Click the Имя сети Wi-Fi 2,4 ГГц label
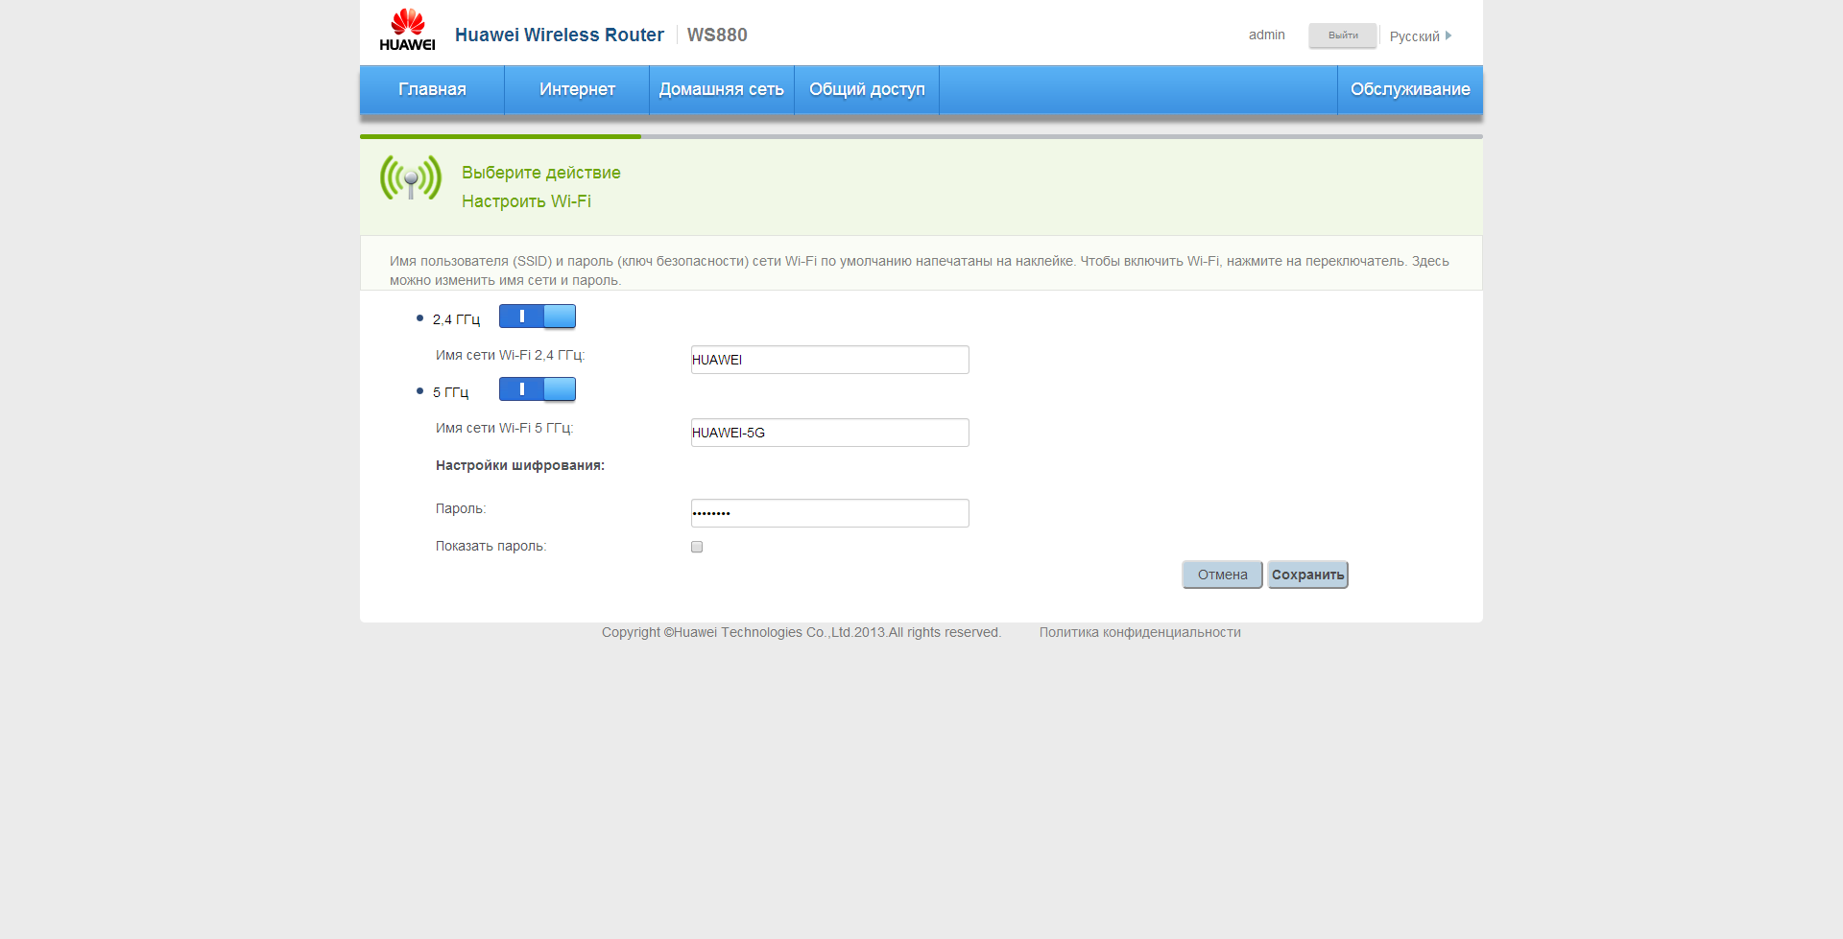Screen dimensions: 1843x939 click(510, 355)
